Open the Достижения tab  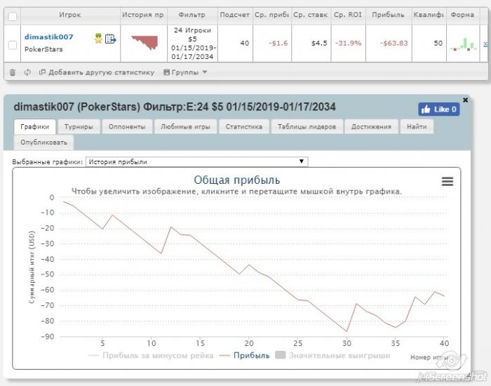pyautogui.click(x=371, y=126)
